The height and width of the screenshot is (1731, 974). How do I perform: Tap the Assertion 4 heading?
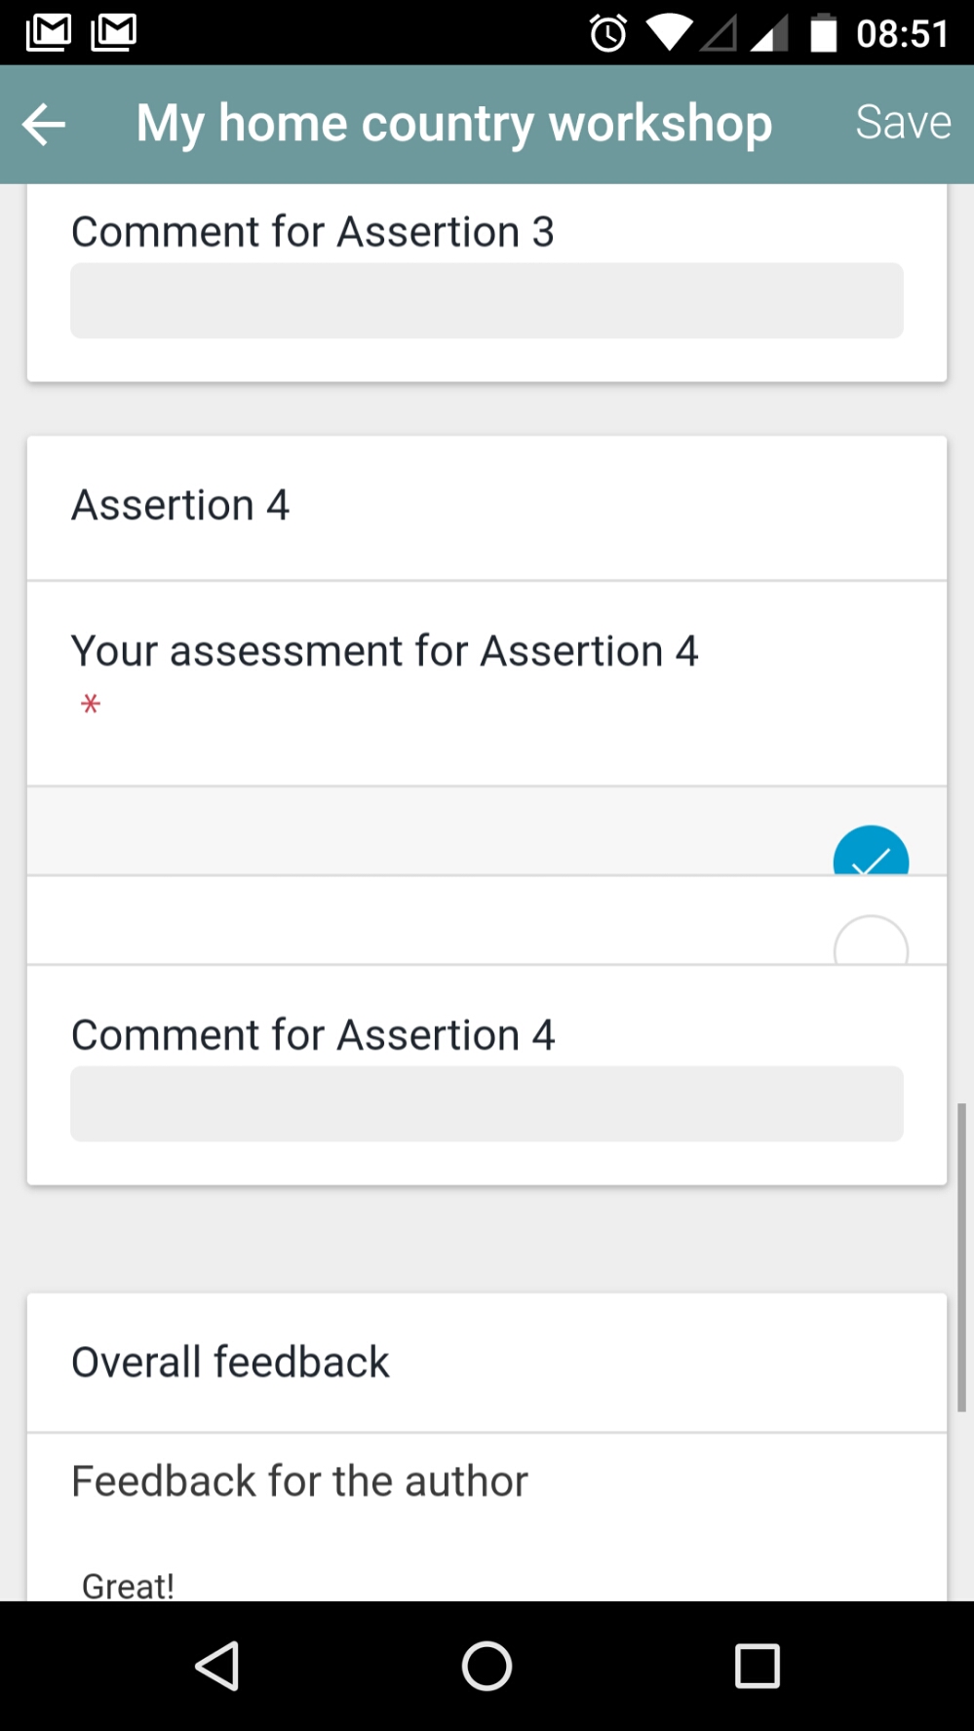coord(180,506)
